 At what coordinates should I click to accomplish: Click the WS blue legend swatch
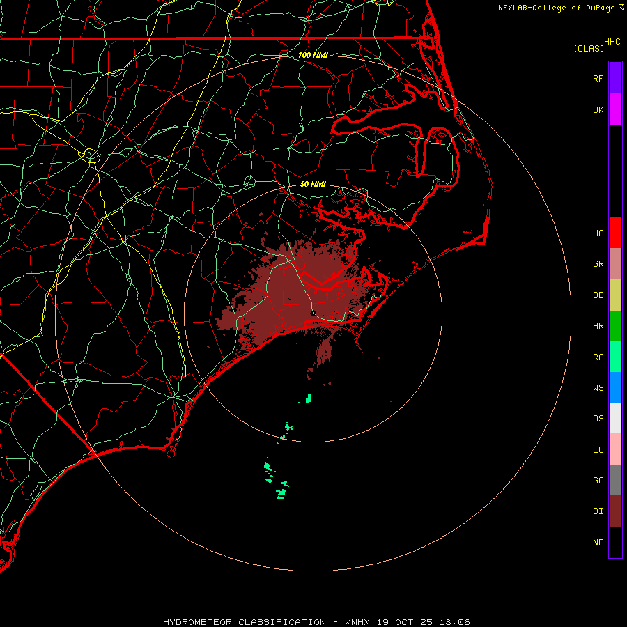615,387
